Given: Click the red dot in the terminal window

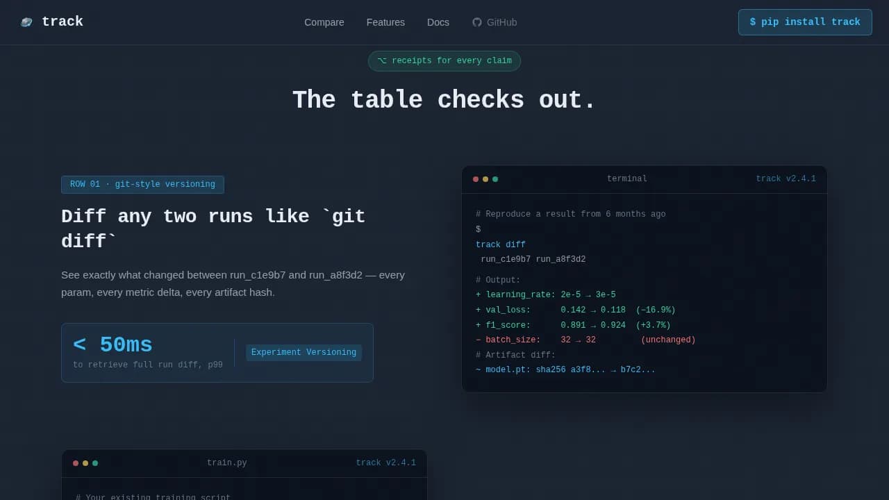Looking at the screenshot, I should coord(476,179).
